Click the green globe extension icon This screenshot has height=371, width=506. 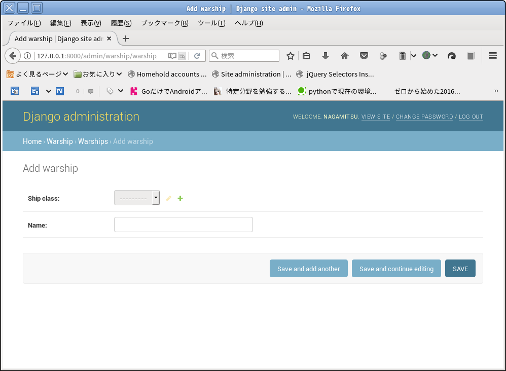click(x=426, y=55)
